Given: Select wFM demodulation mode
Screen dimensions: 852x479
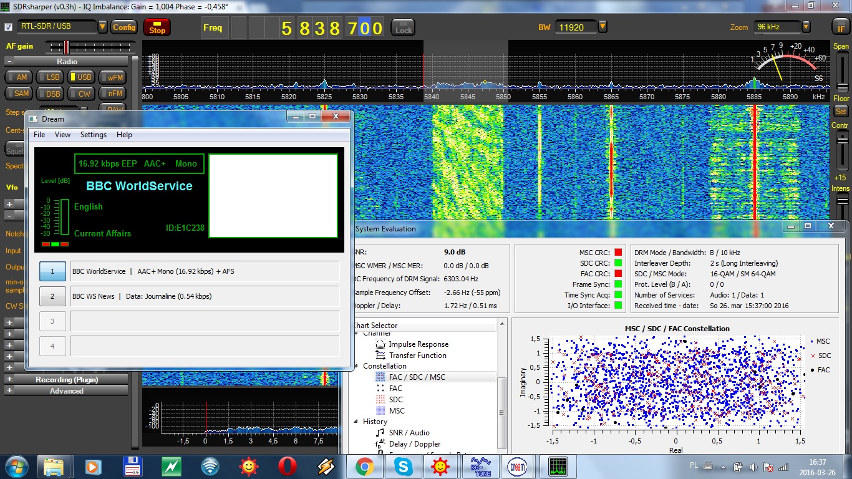Looking at the screenshot, I should (x=112, y=77).
